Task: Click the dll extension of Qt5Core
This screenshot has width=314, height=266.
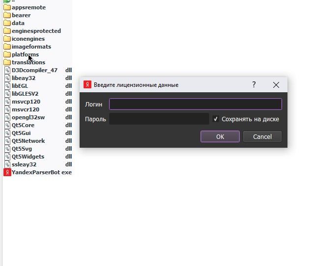Action: point(68,125)
